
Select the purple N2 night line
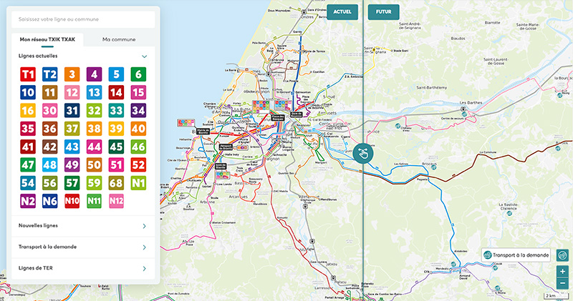point(28,202)
